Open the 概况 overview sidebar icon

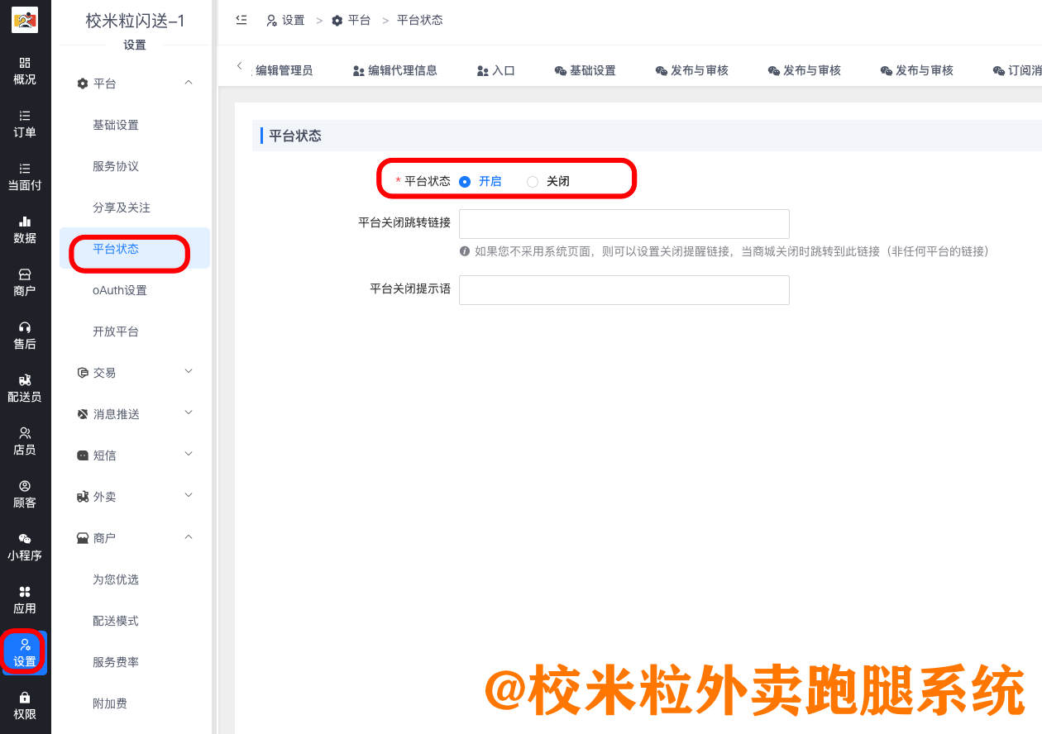click(25, 70)
